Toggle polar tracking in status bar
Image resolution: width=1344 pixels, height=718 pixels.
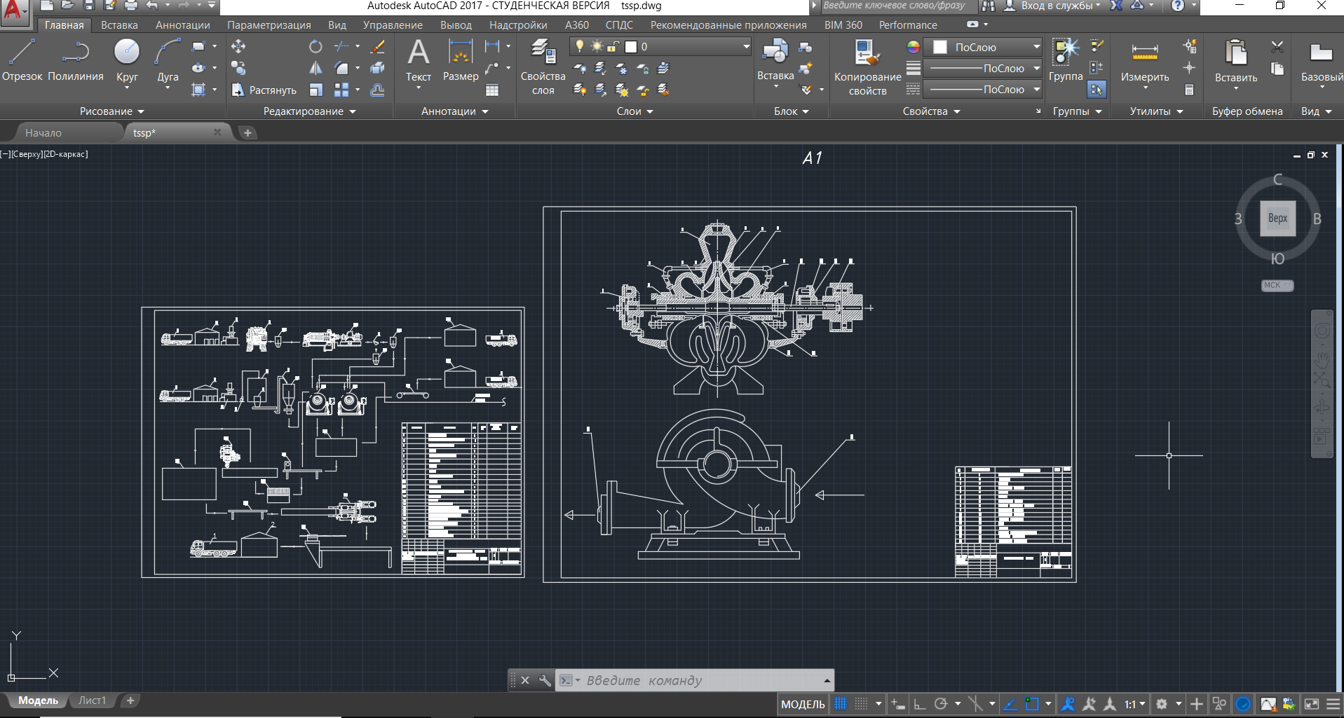point(941,704)
